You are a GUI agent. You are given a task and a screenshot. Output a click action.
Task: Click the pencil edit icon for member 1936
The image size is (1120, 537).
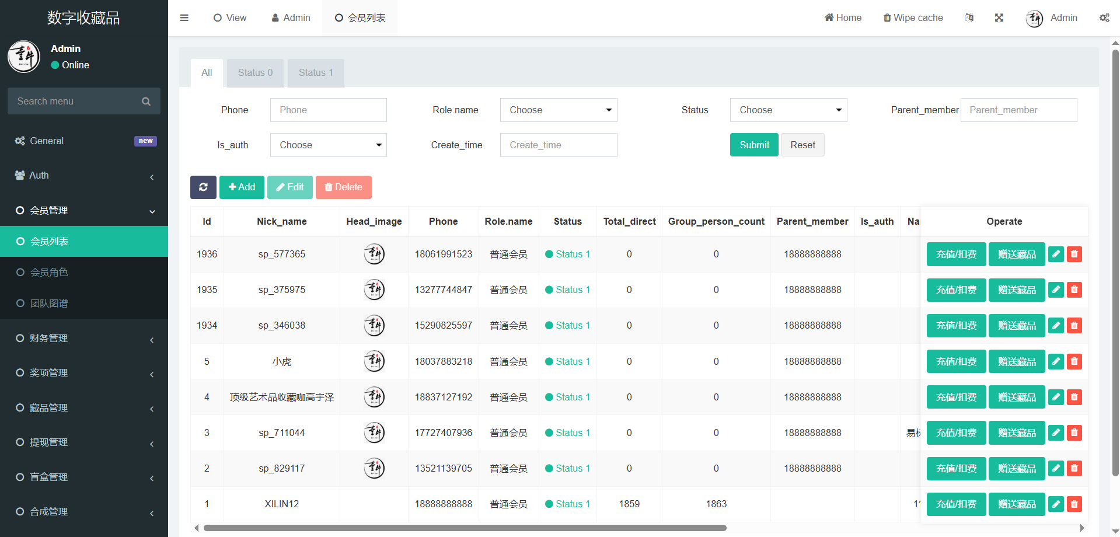tap(1056, 254)
